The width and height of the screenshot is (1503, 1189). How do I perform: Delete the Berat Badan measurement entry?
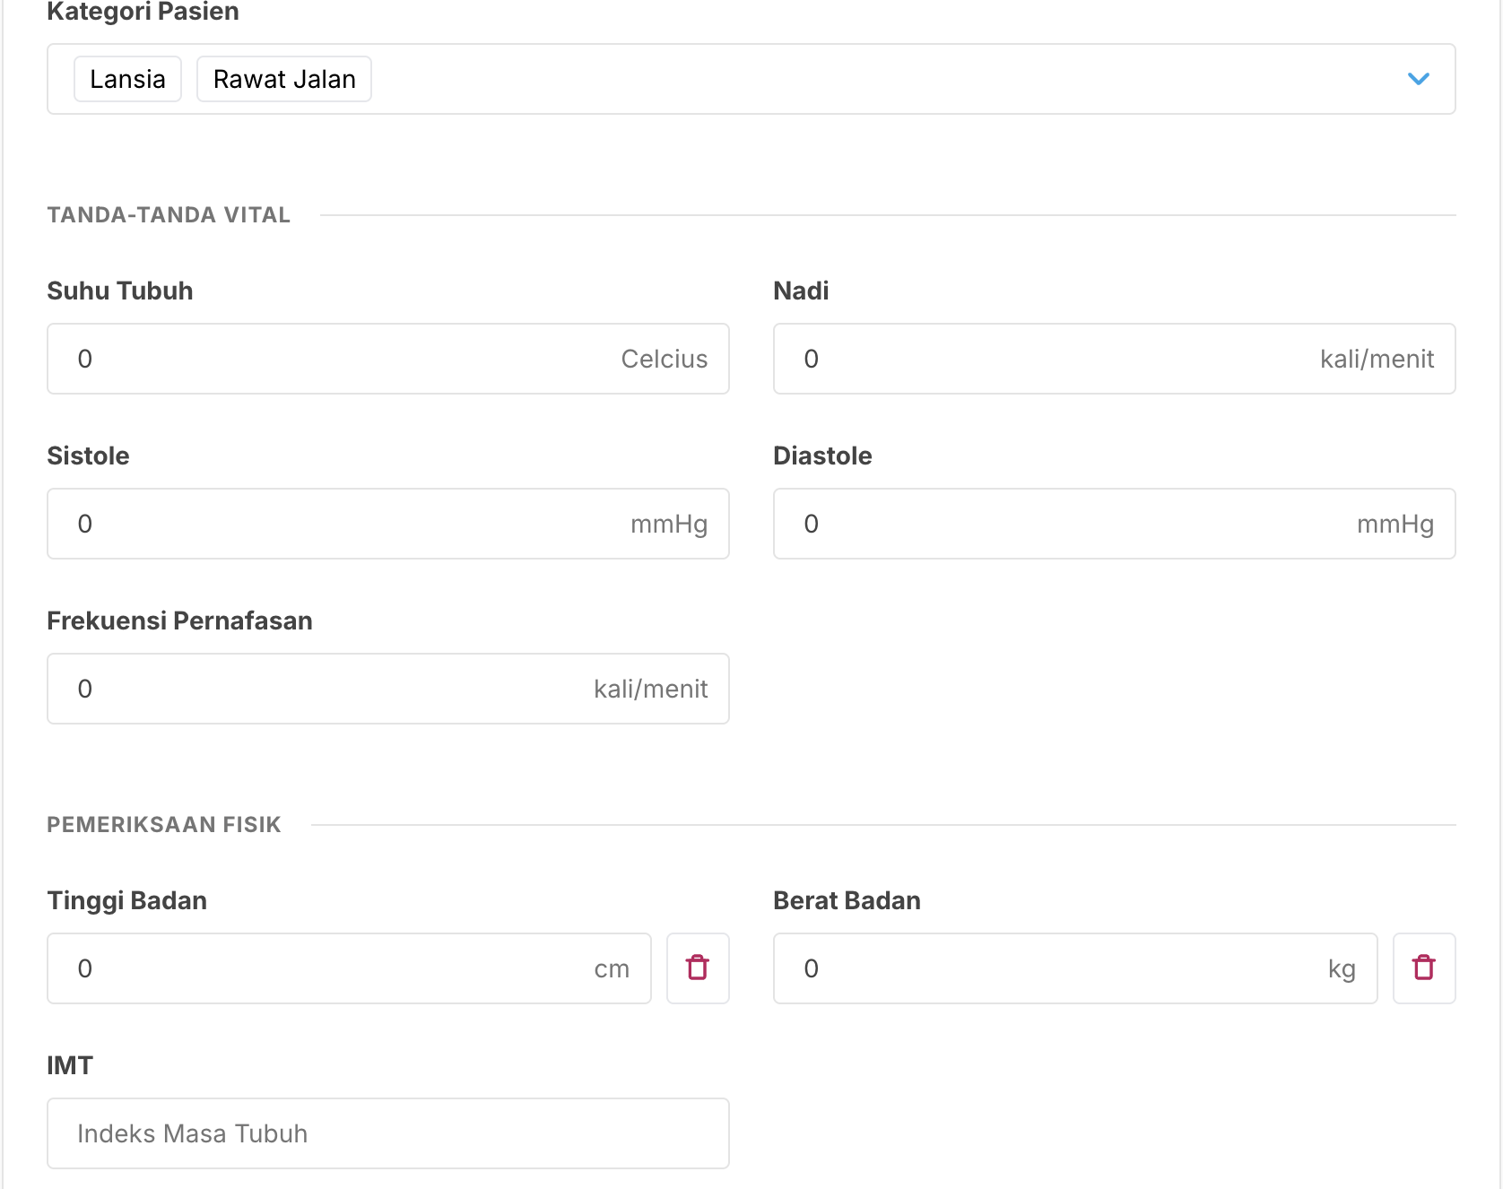1424,968
